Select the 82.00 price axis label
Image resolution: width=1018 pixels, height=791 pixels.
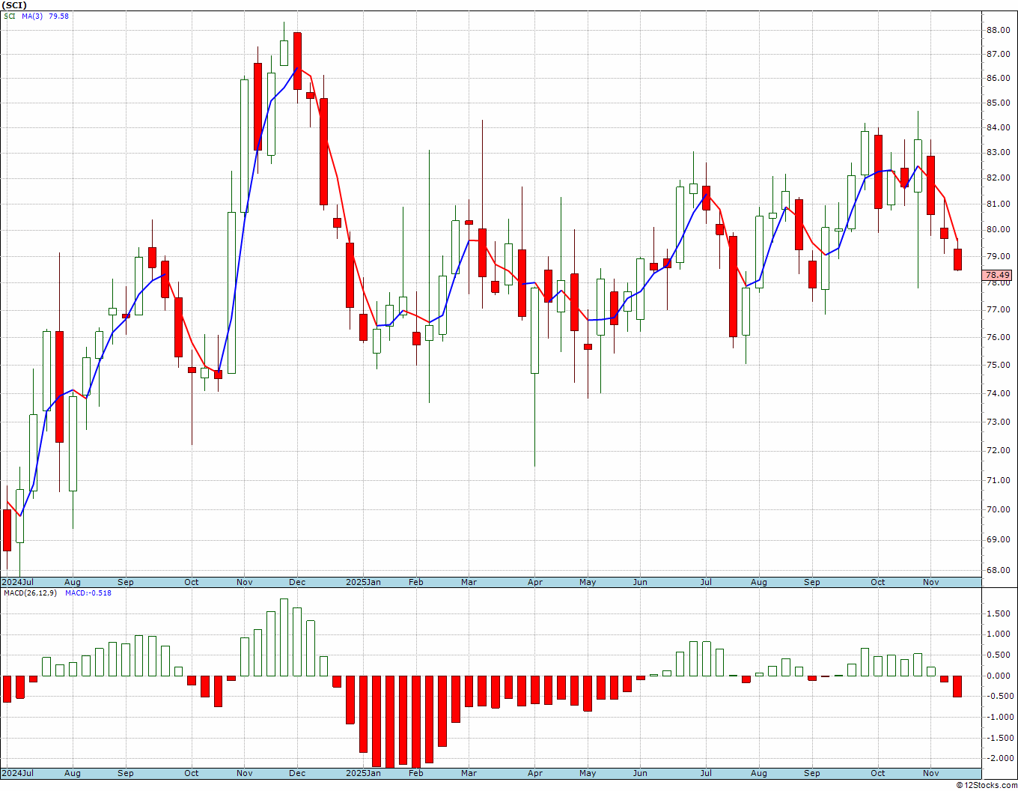click(x=998, y=178)
